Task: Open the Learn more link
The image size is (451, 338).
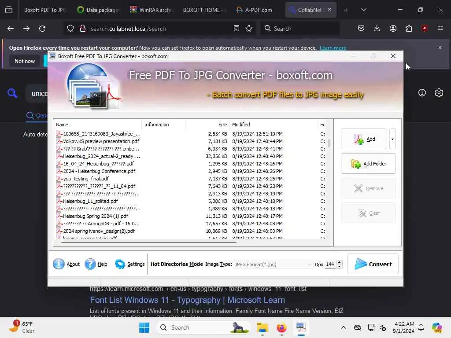Action: (333, 48)
